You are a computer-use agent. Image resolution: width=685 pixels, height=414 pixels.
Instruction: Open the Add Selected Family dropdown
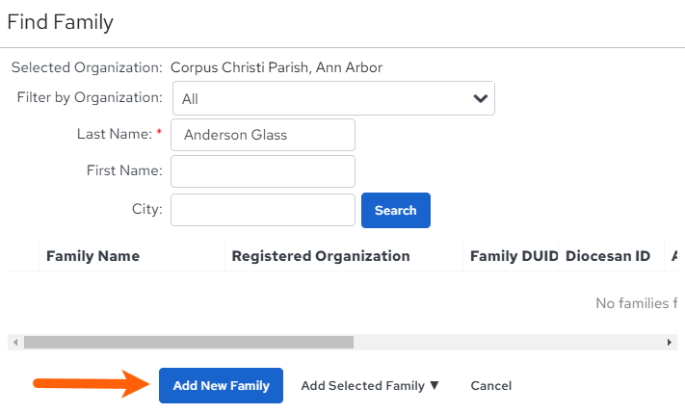(370, 386)
